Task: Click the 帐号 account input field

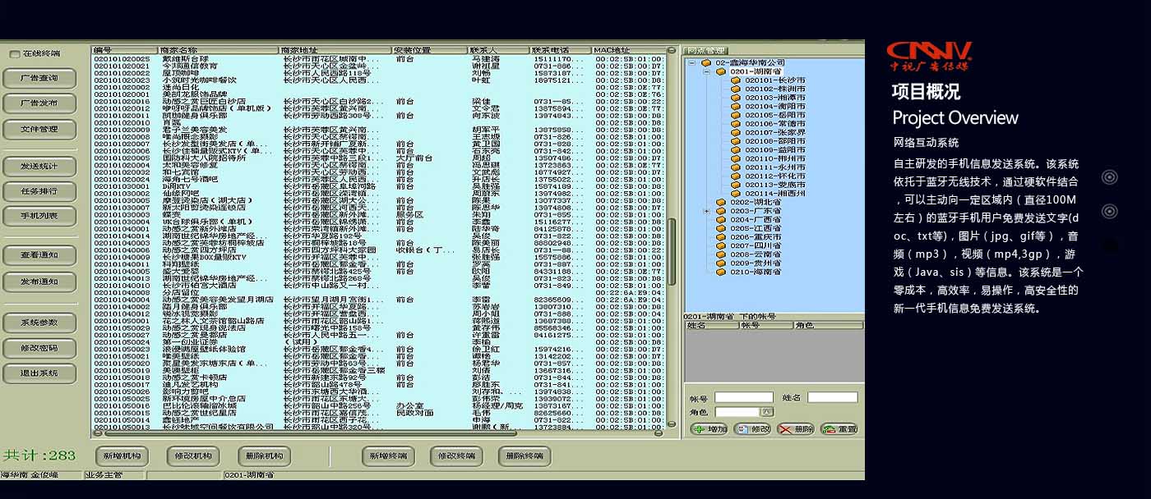Action: (742, 398)
